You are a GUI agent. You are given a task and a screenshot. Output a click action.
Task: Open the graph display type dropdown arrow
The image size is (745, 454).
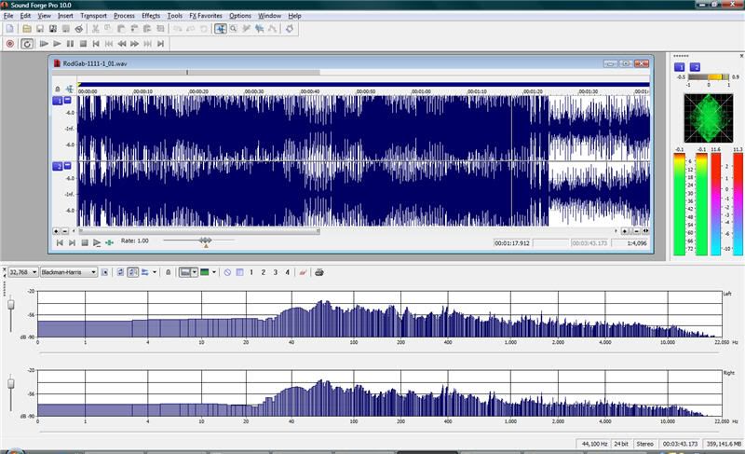[195, 272]
